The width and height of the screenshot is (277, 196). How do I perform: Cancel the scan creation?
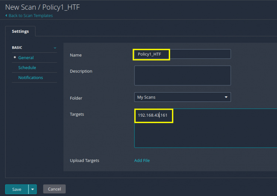tap(54, 189)
